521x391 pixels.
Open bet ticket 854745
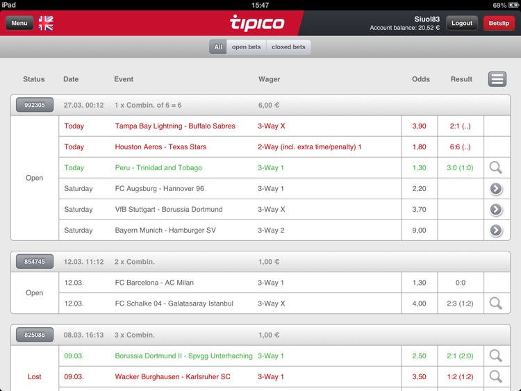(x=35, y=262)
